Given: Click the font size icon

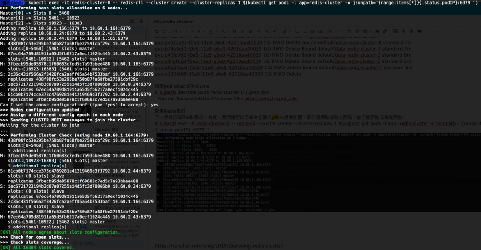Looking at the screenshot, I should (199, 31).
